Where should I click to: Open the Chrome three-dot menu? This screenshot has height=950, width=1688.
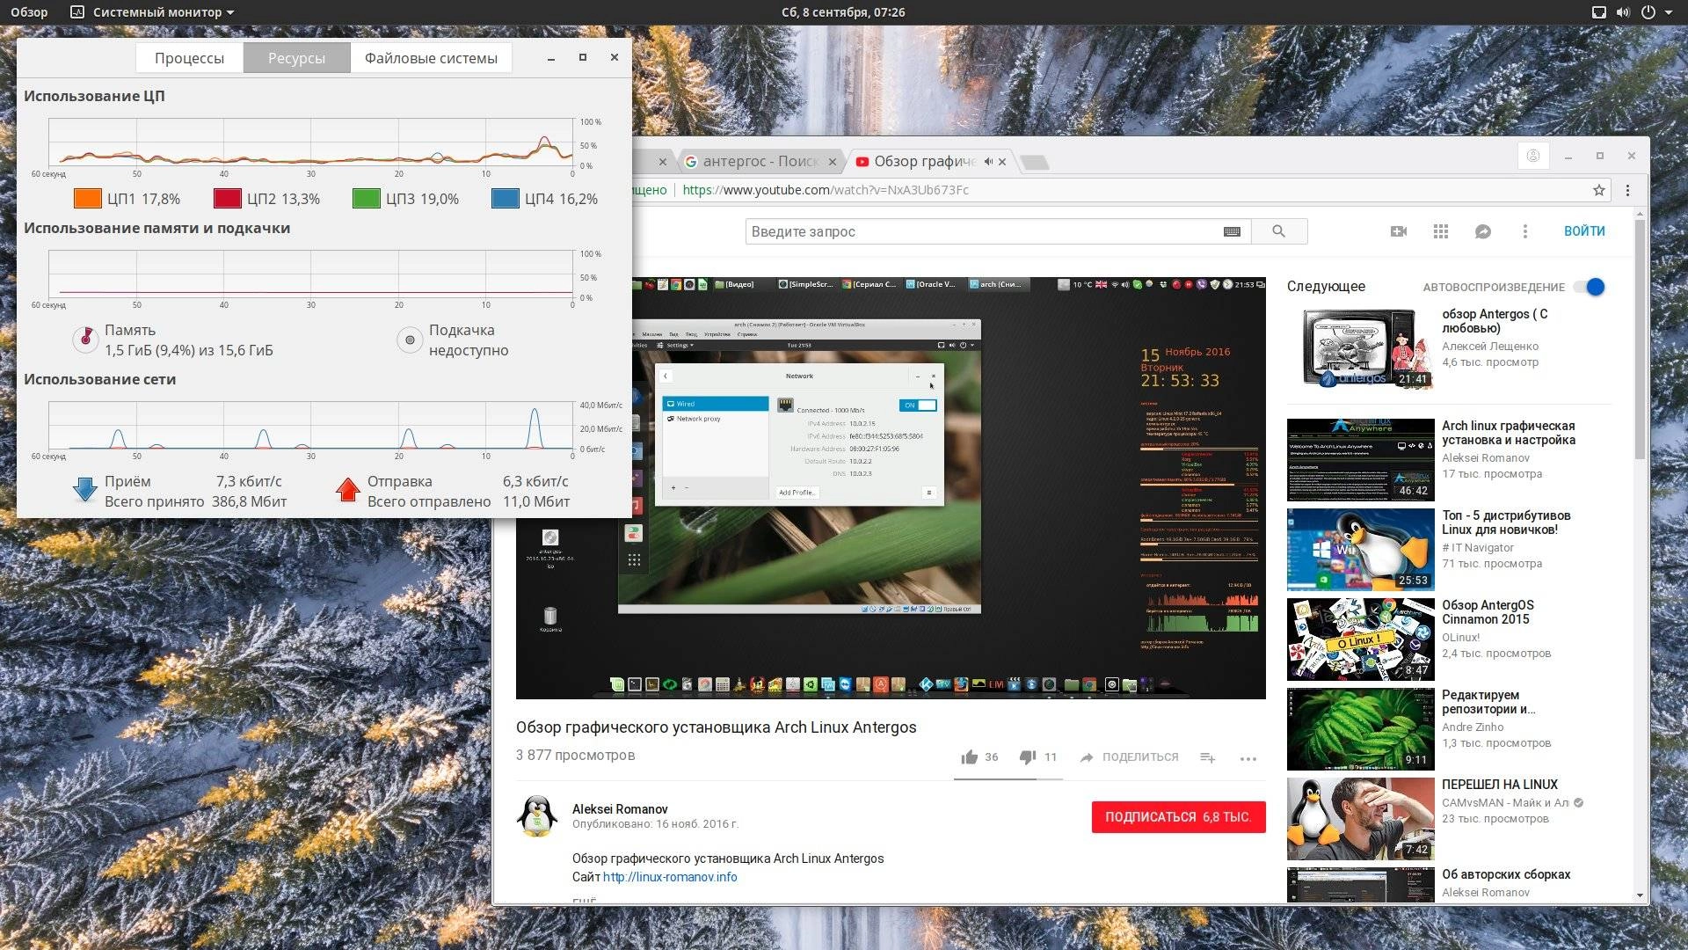[x=1627, y=190]
